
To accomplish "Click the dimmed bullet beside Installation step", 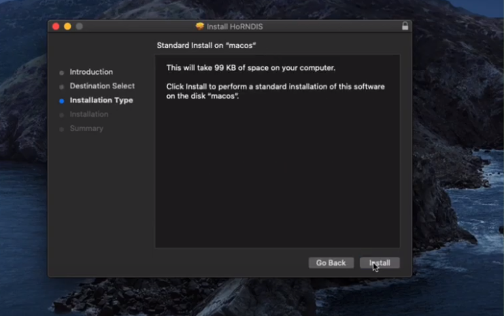I will [61, 115].
